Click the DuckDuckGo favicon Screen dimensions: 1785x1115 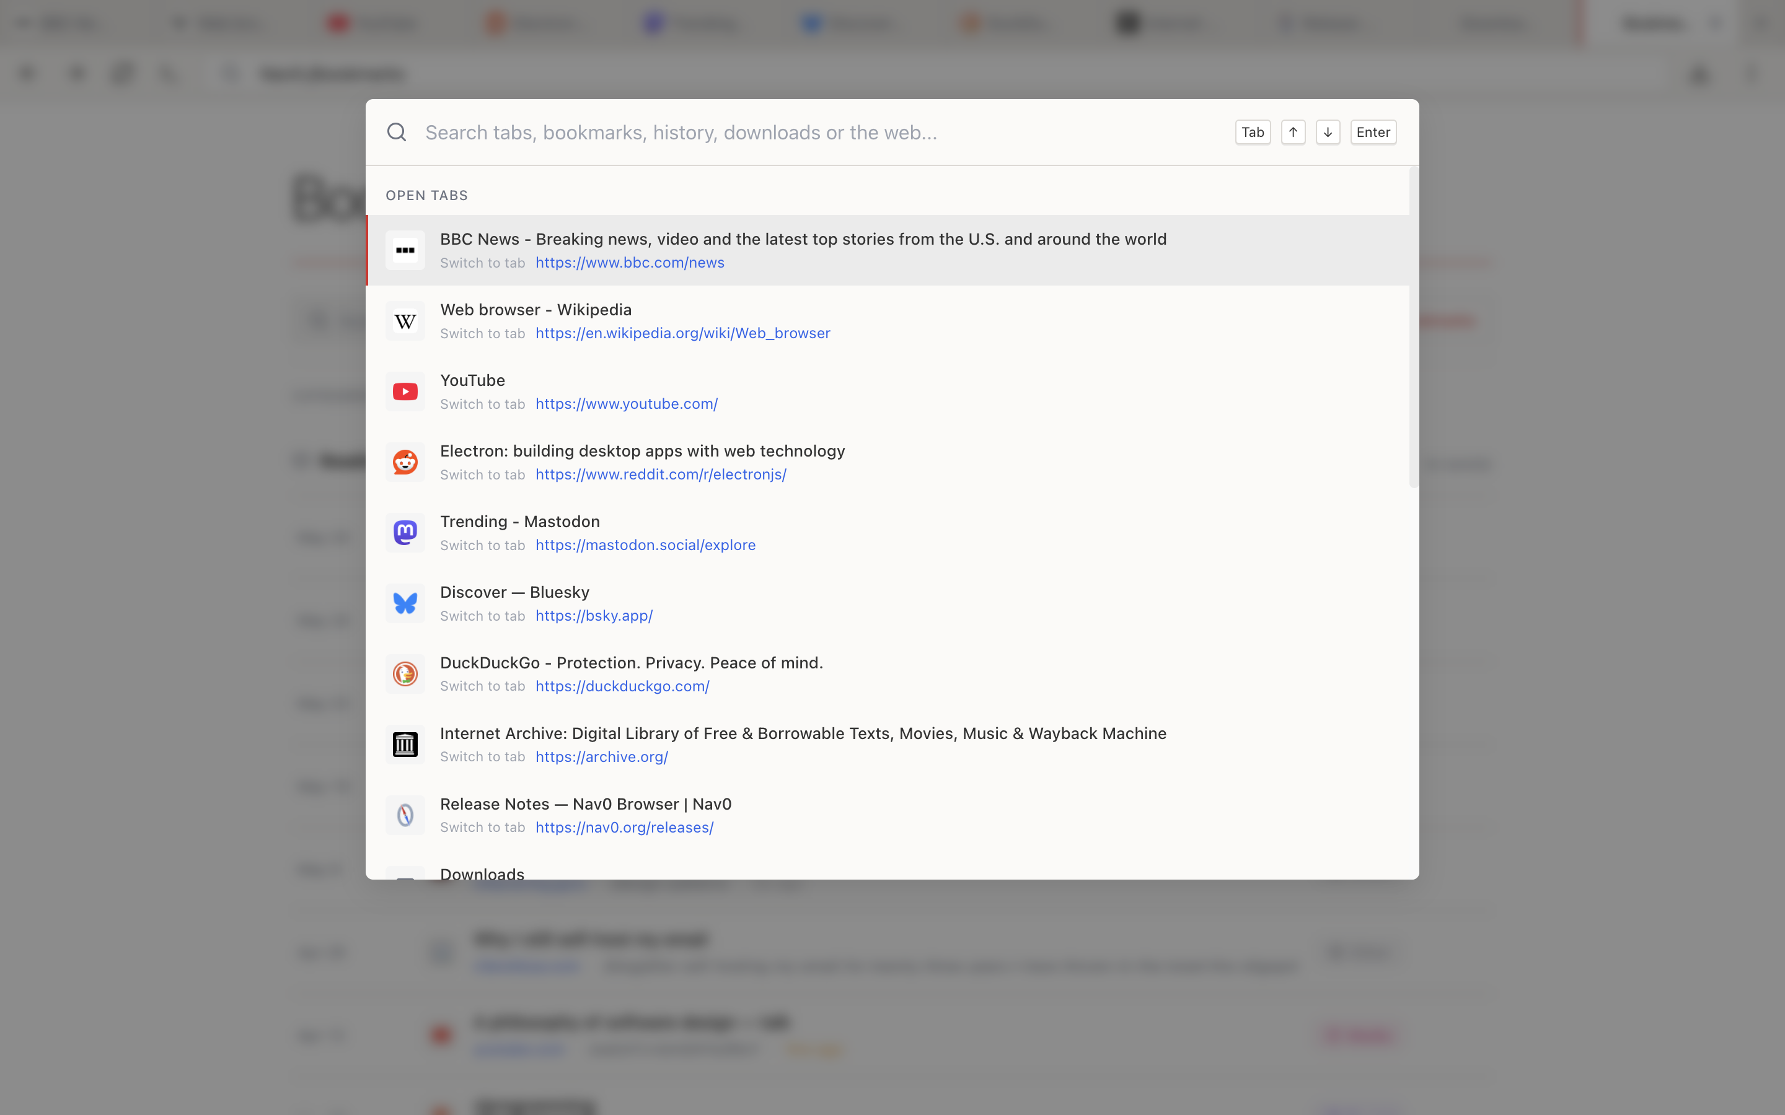click(405, 674)
